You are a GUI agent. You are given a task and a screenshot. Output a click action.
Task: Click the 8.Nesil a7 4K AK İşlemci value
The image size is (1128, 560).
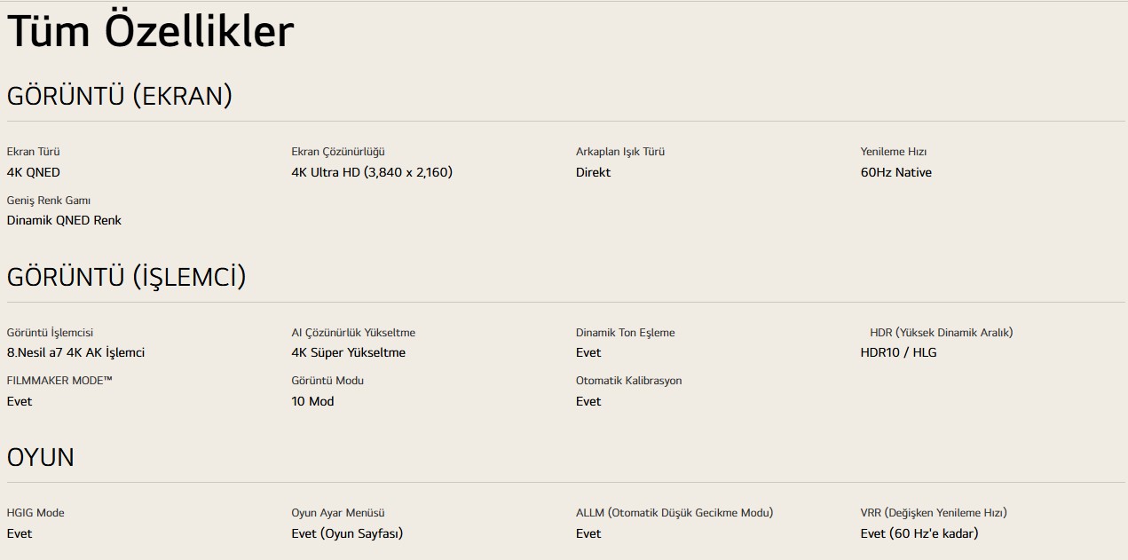tap(75, 352)
